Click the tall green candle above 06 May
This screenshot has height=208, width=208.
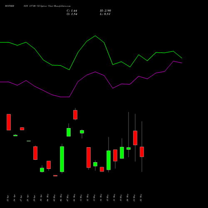click(62, 159)
